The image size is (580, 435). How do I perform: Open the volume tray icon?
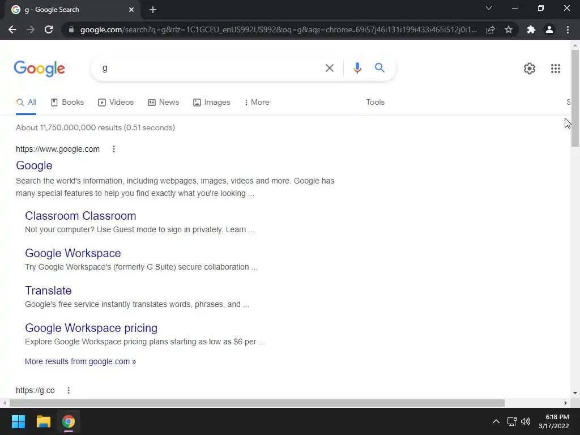click(x=525, y=421)
